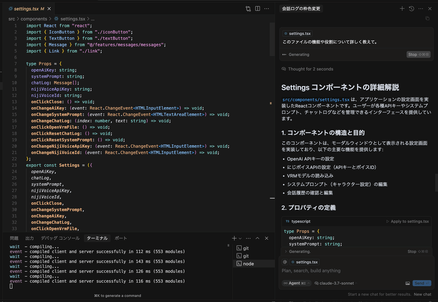Split the editor with the split icon
Viewport: 438px width, 302px height.
click(x=257, y=8)
